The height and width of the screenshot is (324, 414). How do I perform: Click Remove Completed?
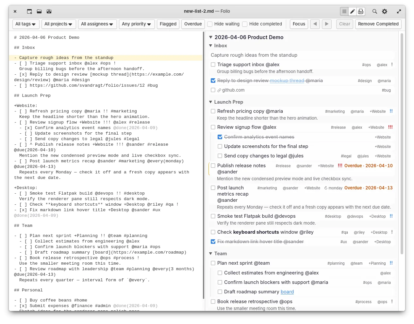click(x=378, y=24)
